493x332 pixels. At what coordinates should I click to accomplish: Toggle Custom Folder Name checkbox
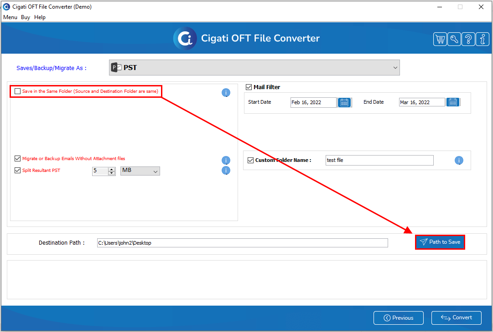250,160
